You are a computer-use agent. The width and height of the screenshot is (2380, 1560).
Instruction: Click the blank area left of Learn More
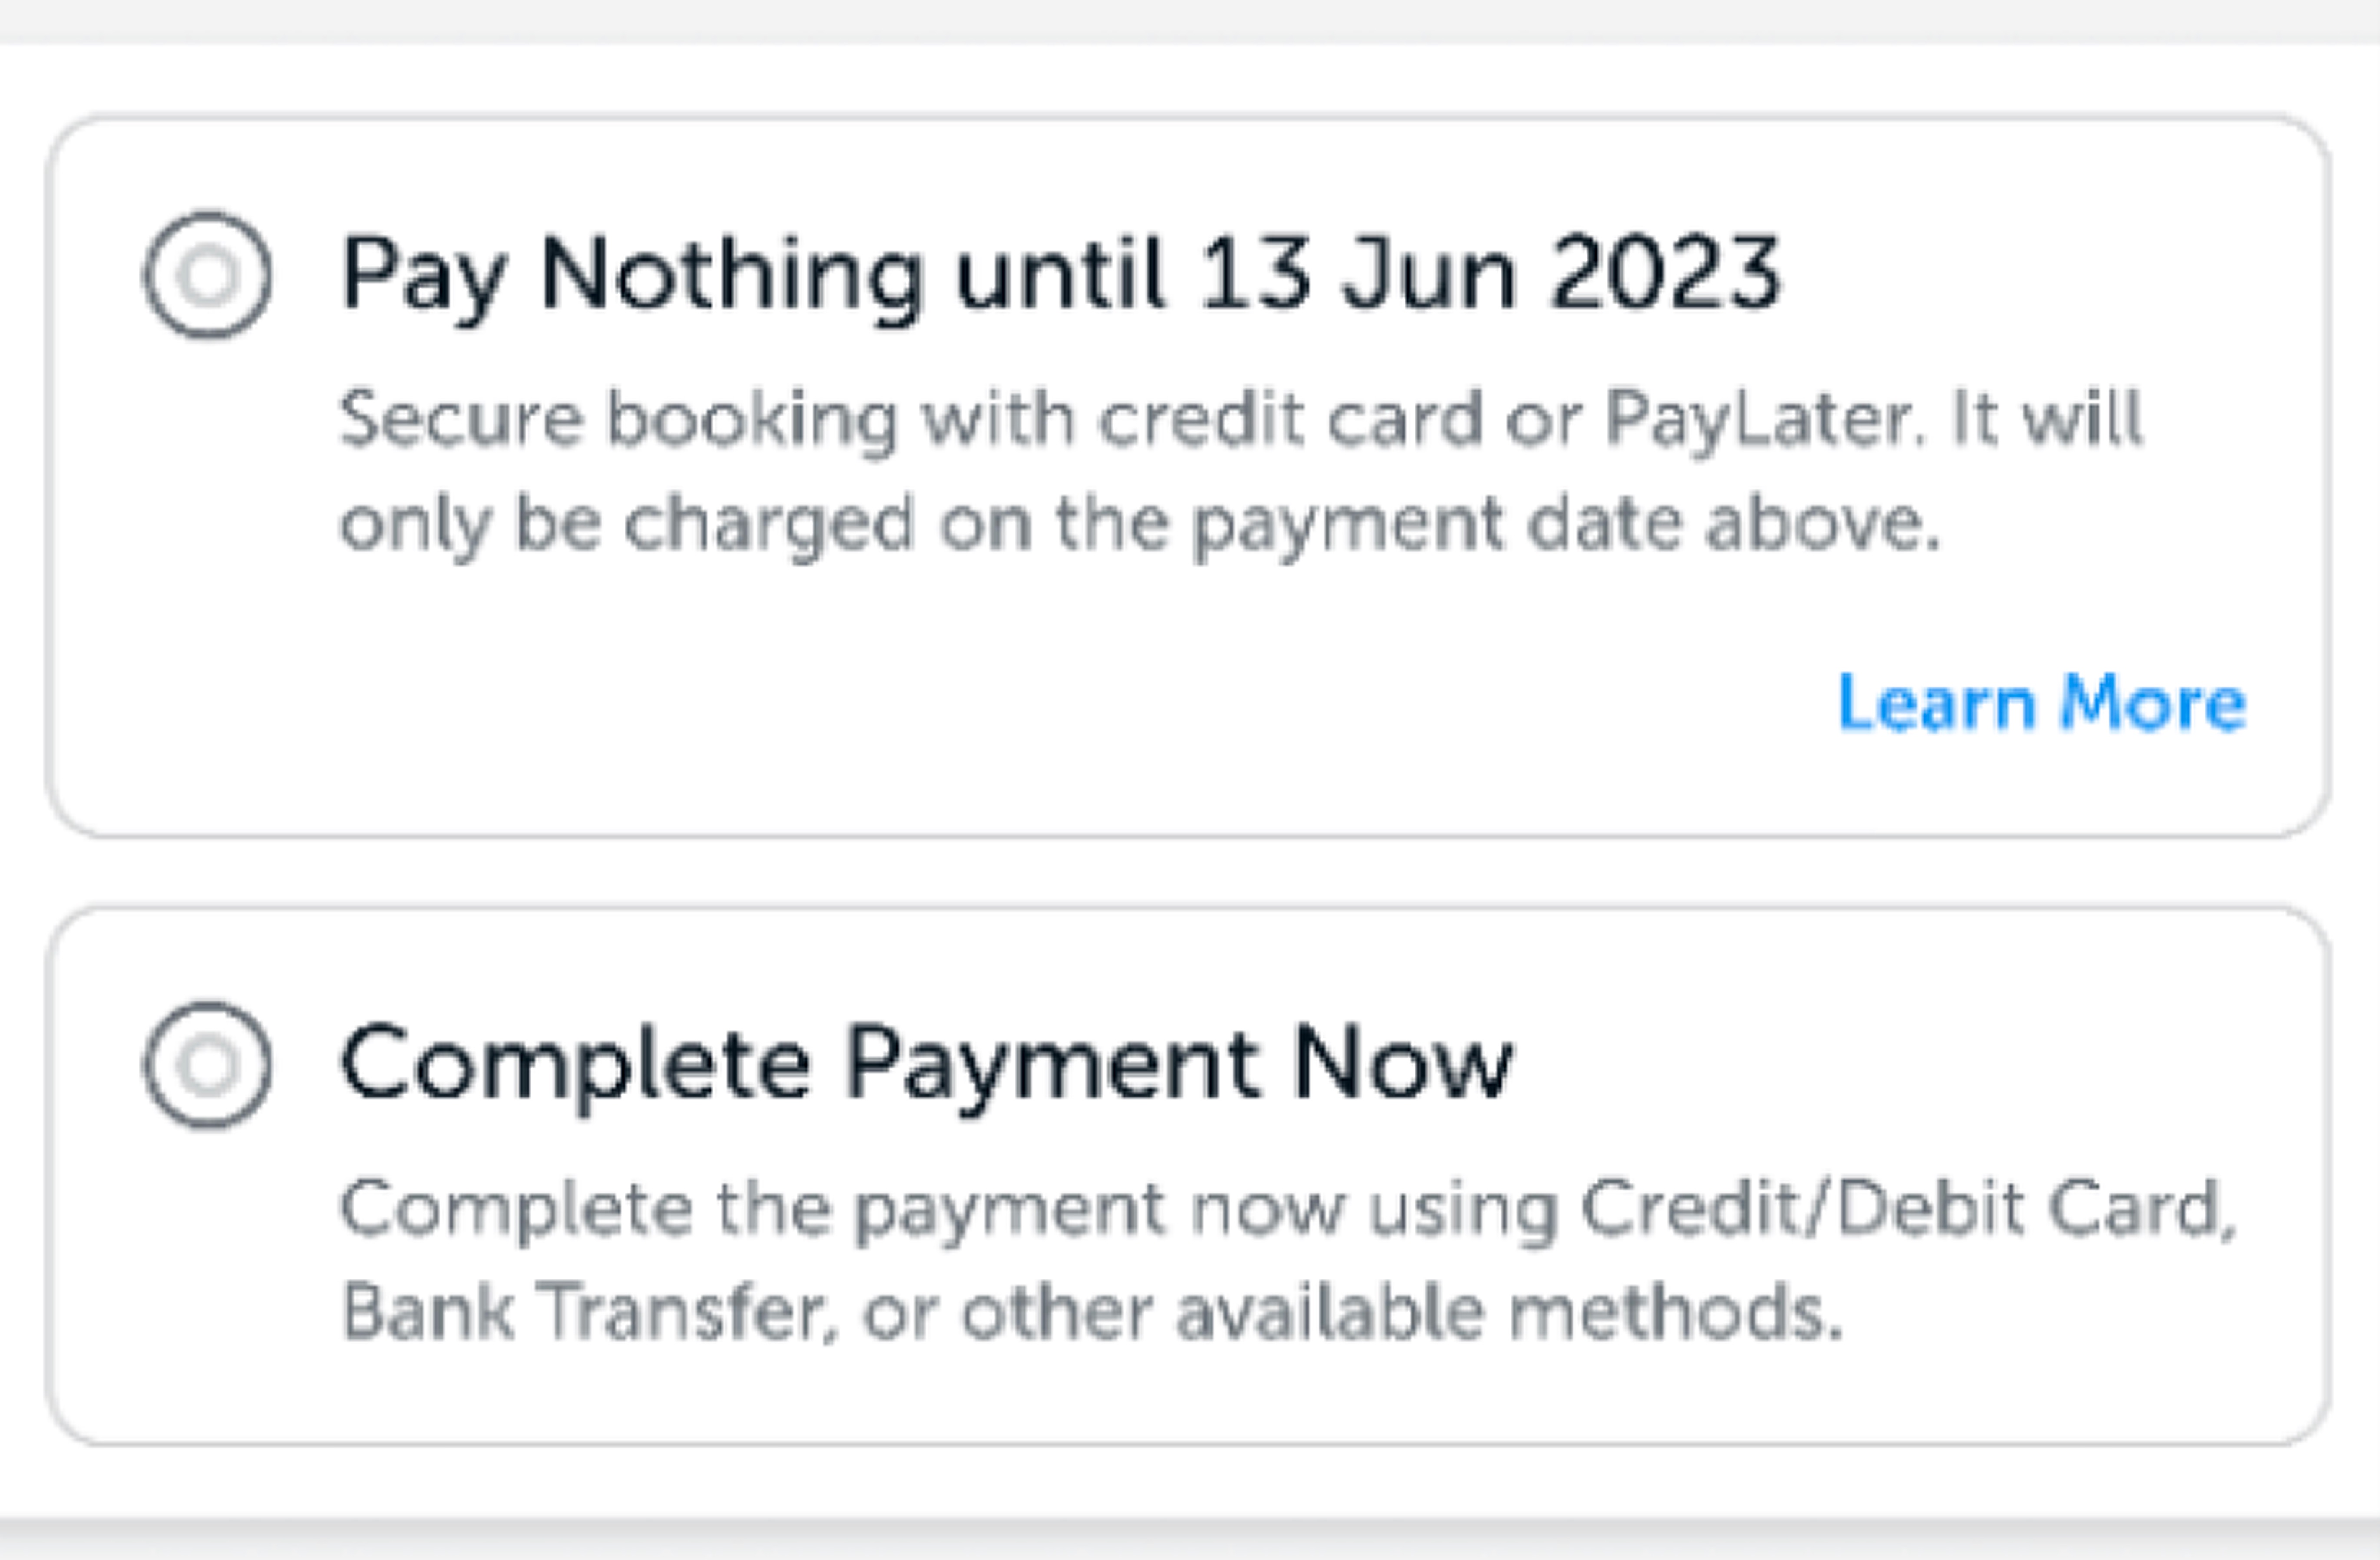(x=1000, y=703)
